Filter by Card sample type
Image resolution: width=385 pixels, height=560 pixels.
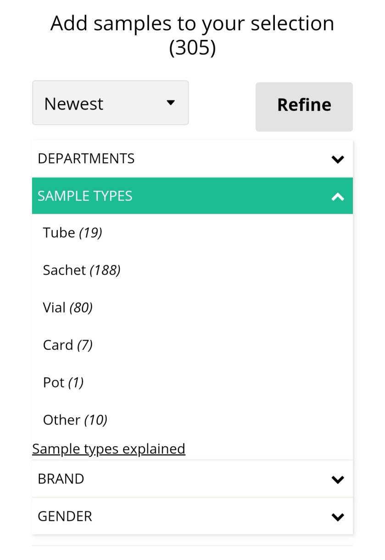point(58,345)
